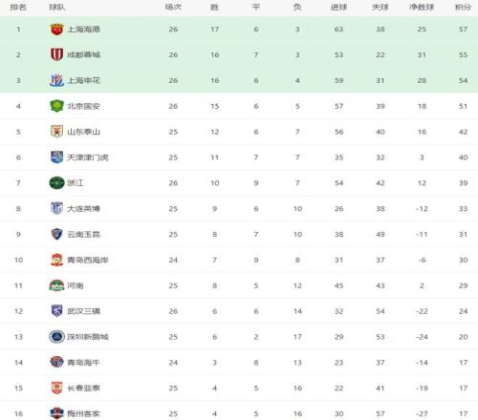Open the 武汉三镇 team name link
The height and width of the screenshot is (420, 478).
[x=83, y=311]
